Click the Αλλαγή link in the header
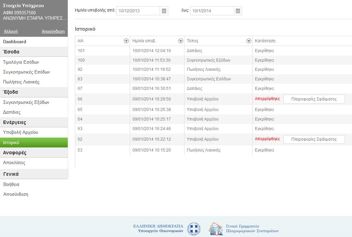352x237 pixels. 11,31
